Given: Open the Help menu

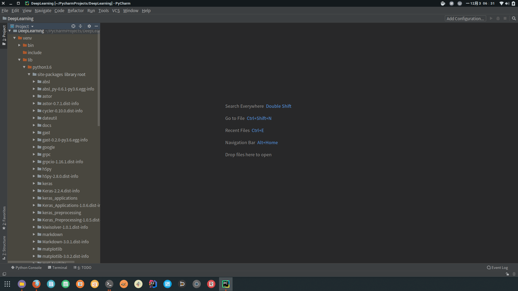Looking at the screenshot, I should (146, 11).
